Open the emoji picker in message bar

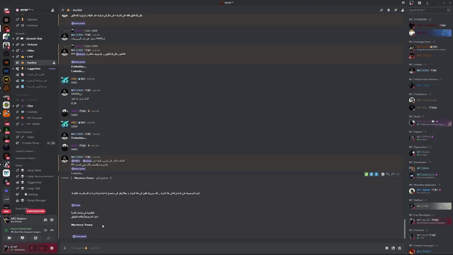(387, 248)
